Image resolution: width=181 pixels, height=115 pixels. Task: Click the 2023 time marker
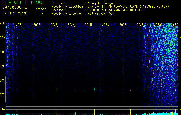[54, 25]
